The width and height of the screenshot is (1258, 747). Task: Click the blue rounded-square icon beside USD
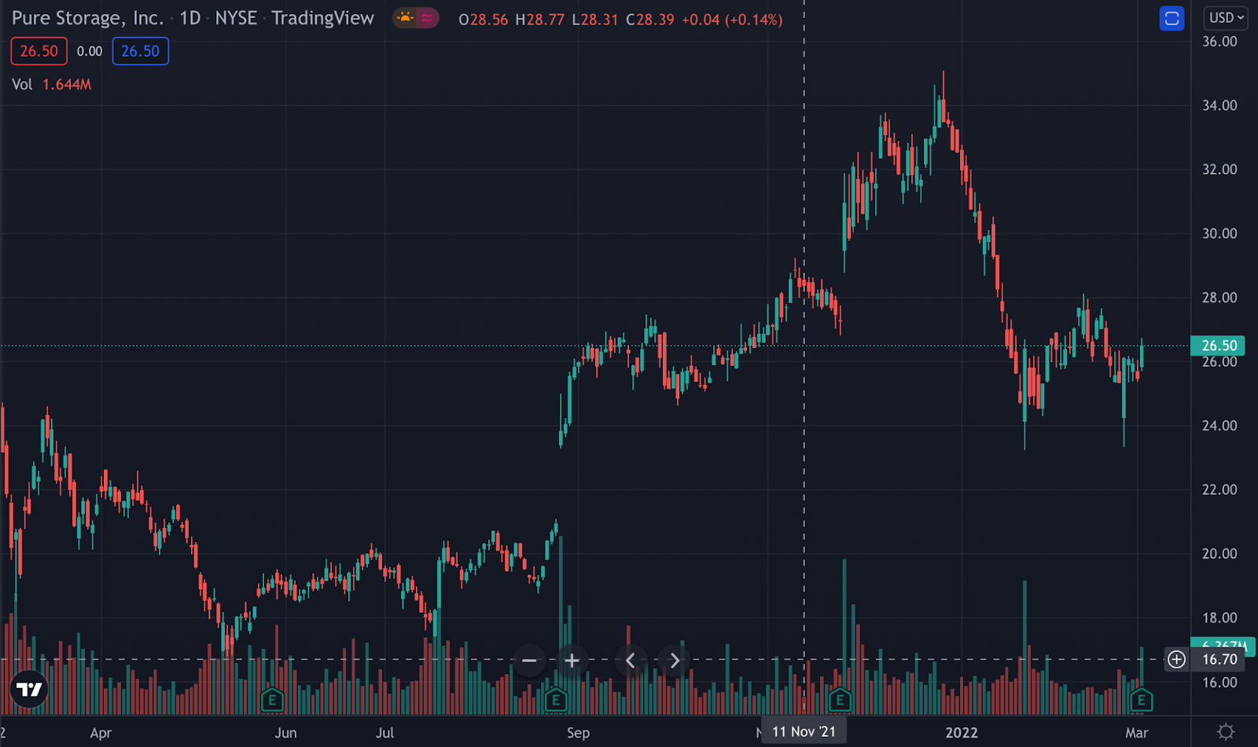coord(1172,18)
